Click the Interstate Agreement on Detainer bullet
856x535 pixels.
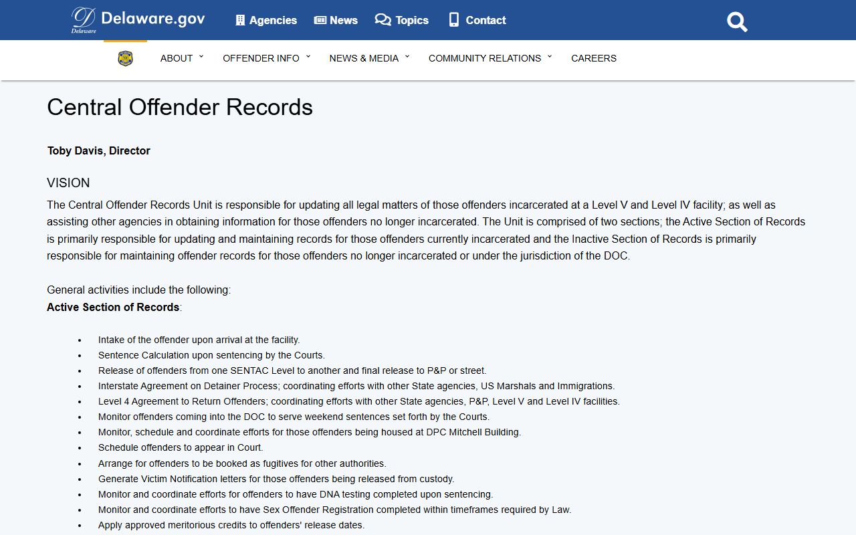pos(356,386)
